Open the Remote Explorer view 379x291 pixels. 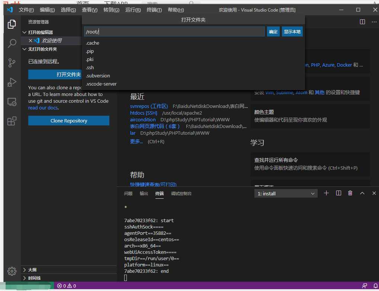(x=12, y=102)
